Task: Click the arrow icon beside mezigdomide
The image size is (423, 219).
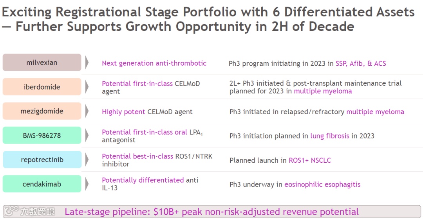Action: point(87,111)
